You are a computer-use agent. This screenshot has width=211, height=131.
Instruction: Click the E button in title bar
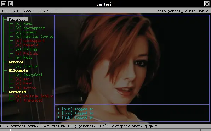tap(10, 4)
